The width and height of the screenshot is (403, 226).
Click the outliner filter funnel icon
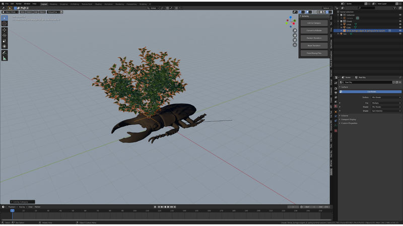pos(394,8)
